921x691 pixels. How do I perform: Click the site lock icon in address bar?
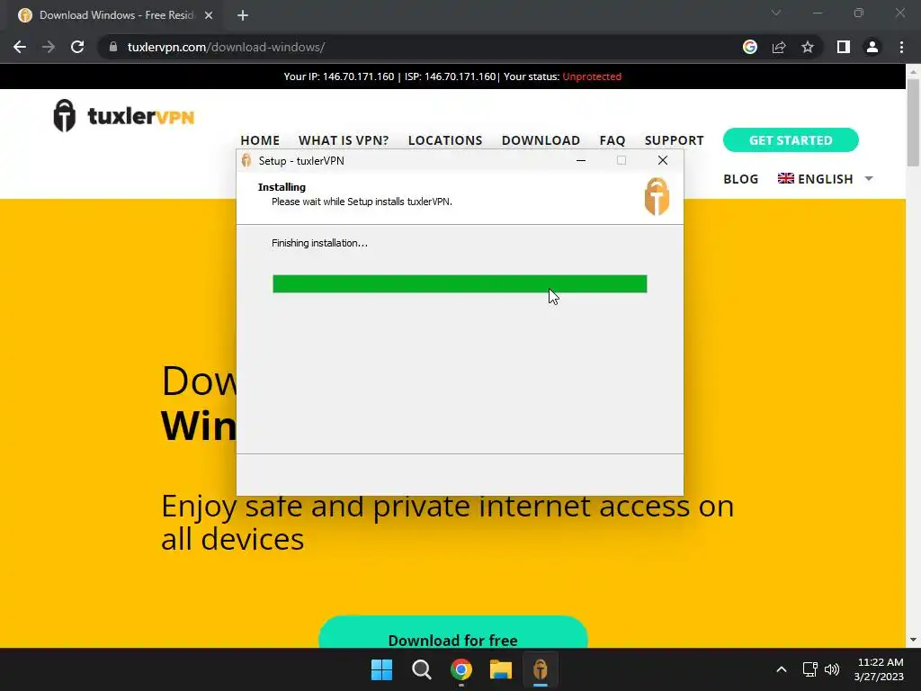(113, 47)
